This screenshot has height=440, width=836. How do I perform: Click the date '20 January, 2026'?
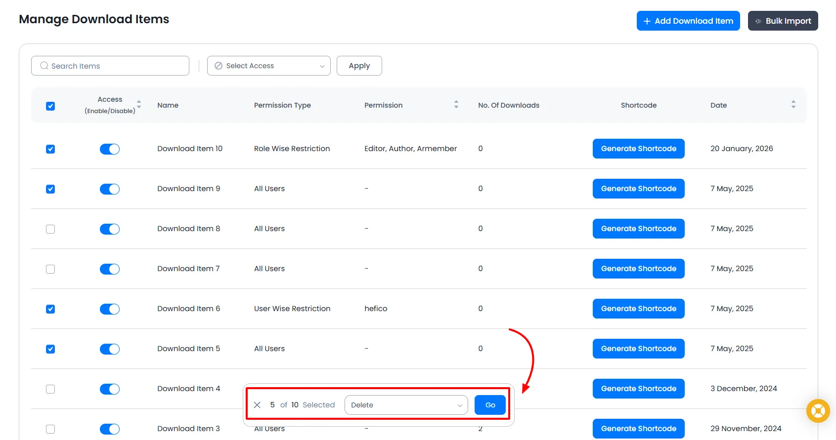(x=742, y=149)
